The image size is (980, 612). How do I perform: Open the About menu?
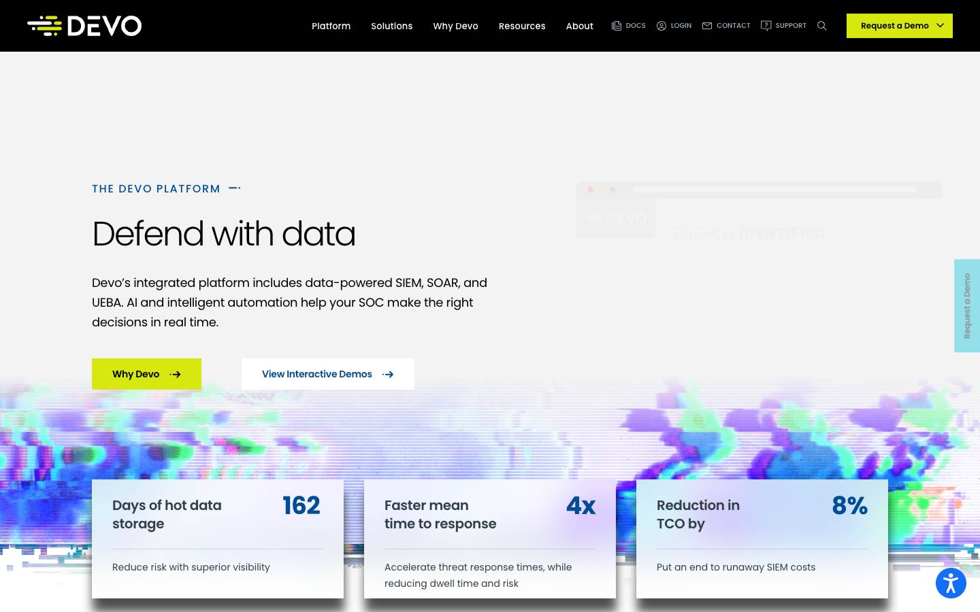[580, 26]
